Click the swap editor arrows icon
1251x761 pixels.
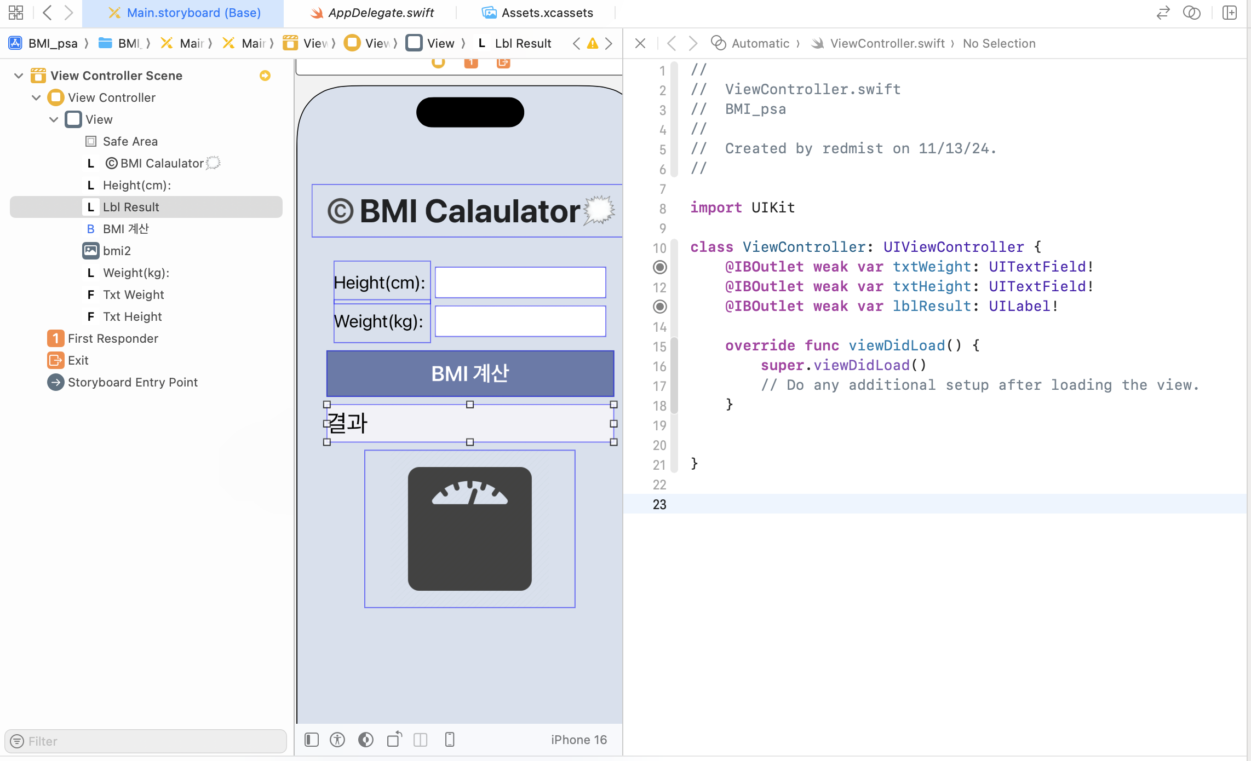(x=1163, y=12)
